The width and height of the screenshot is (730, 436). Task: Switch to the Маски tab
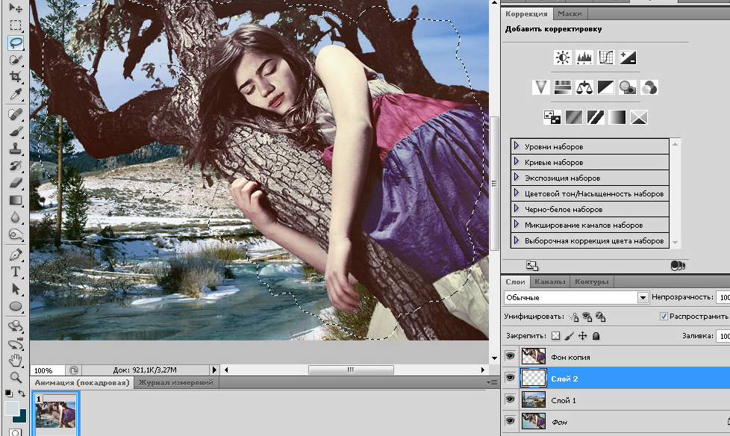click(x=570, y=14)
